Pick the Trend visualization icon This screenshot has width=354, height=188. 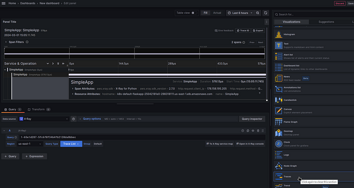tap(279, 186)
